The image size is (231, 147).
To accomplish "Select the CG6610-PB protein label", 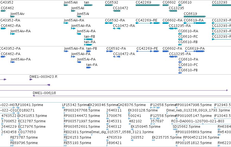I will [188, 70].
